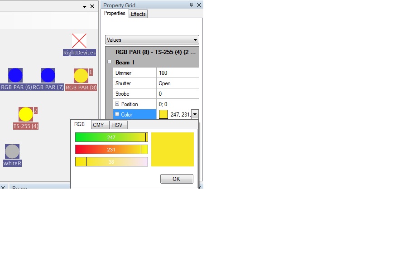Image resolution: width=413 pixels, height=258 pixels.
Task: Expand the Position property row
Action: 117,104
